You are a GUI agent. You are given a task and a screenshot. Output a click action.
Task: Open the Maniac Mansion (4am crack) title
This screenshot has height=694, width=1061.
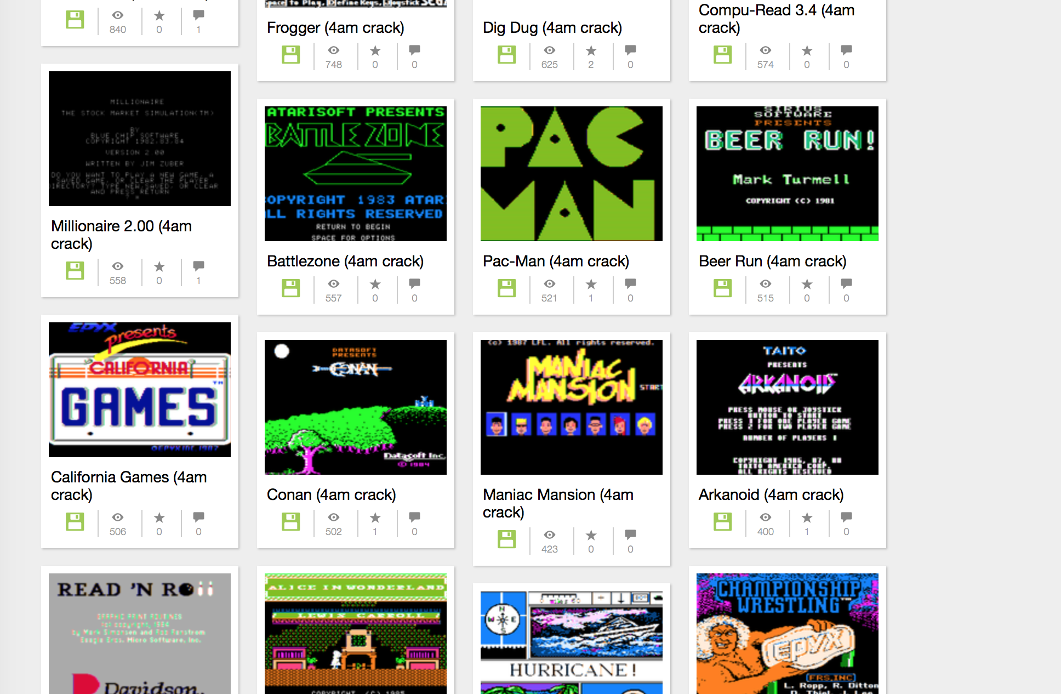[558, 503]
